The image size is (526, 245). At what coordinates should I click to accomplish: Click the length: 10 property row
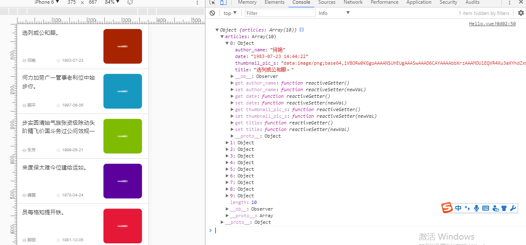243,202
